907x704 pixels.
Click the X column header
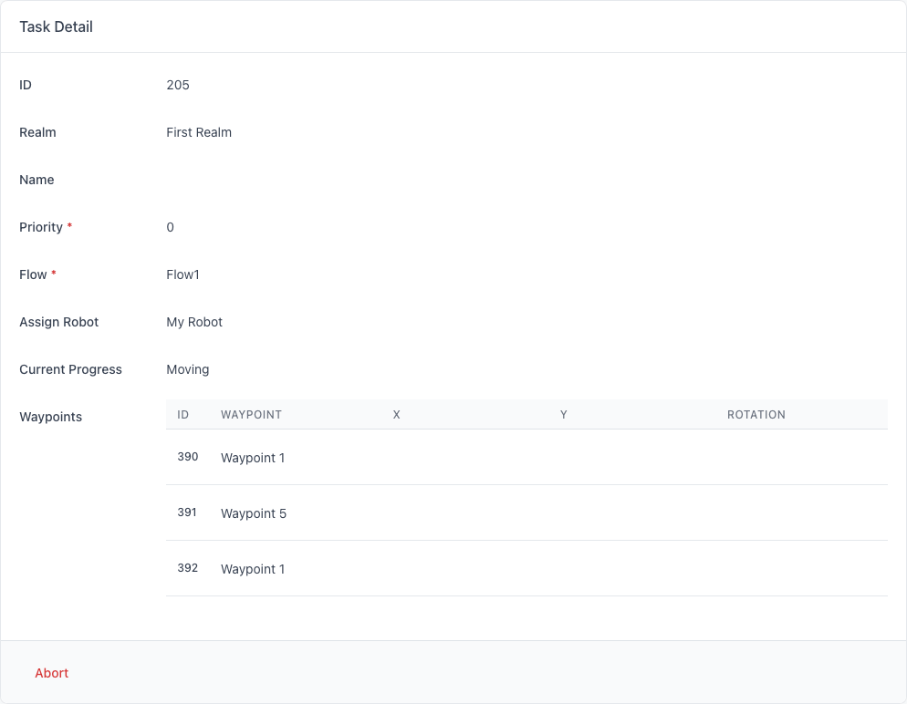coord(397,414)
